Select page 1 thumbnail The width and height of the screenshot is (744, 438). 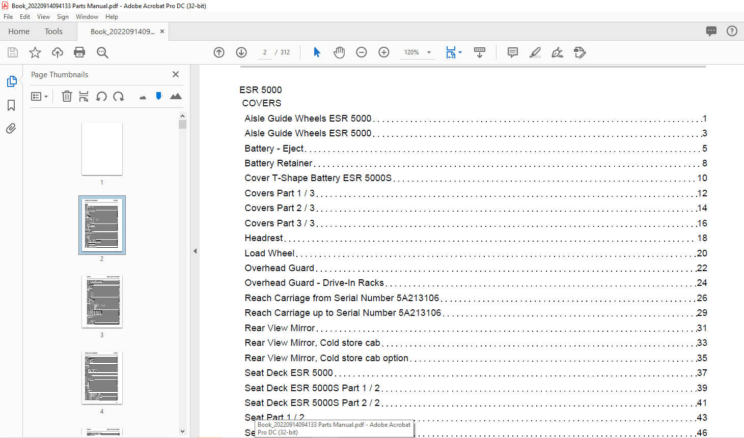(x=102, y=149)
